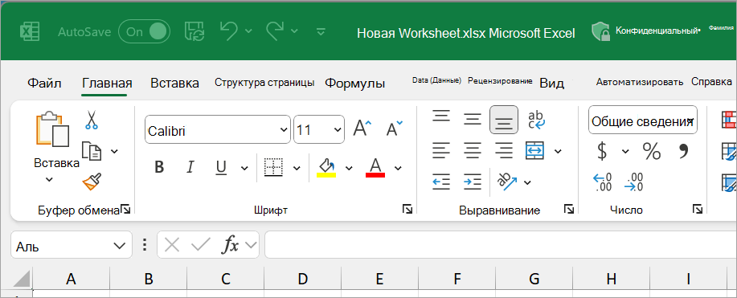Decrease the cell indent
The height and width of the screenshot is (298, 737).
tap(441, 182)
